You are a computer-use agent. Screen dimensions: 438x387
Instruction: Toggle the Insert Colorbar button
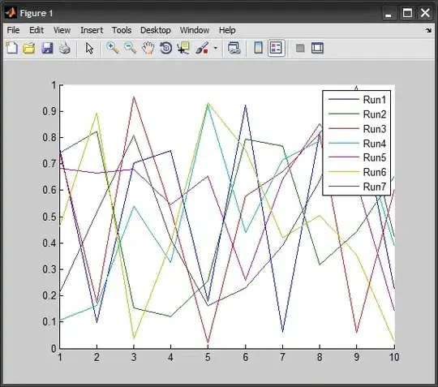[x=259, y=48]
